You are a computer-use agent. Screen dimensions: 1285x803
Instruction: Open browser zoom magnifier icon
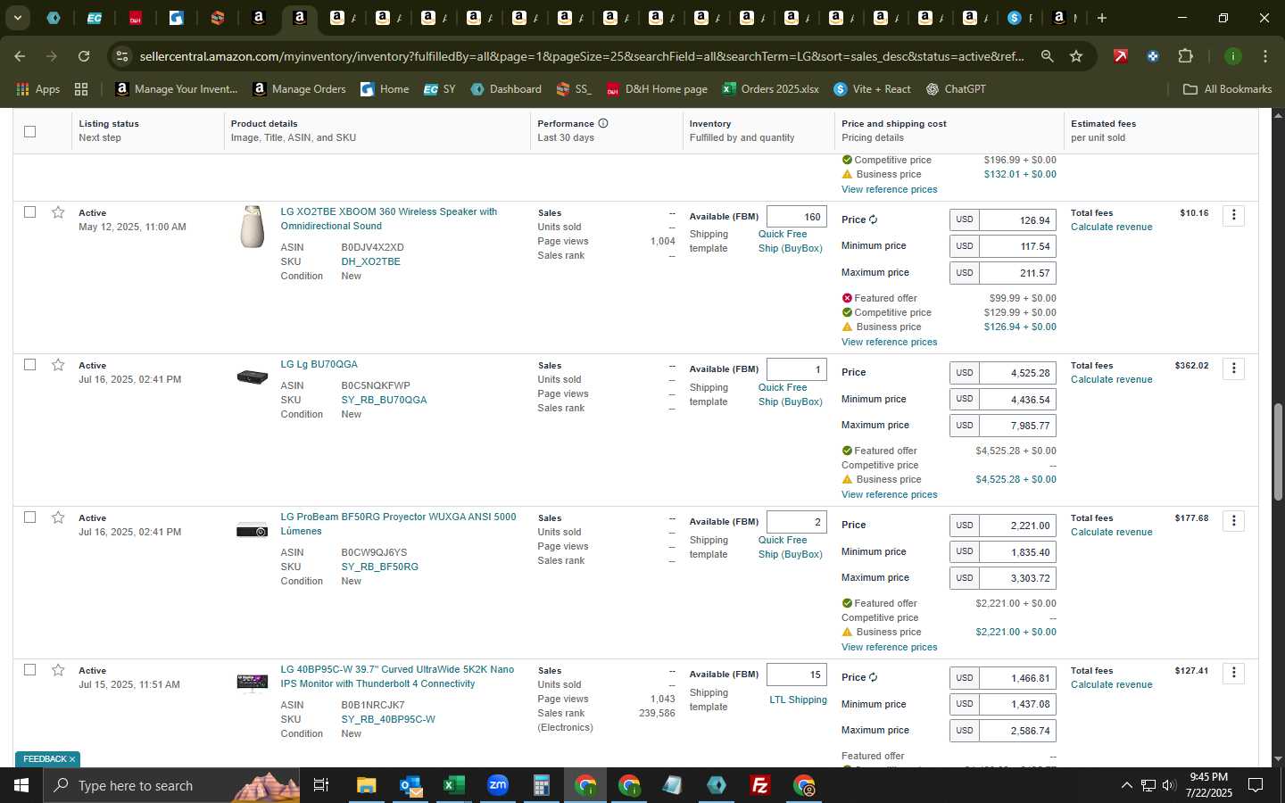pyautogui.click(x=1047, y=56)
